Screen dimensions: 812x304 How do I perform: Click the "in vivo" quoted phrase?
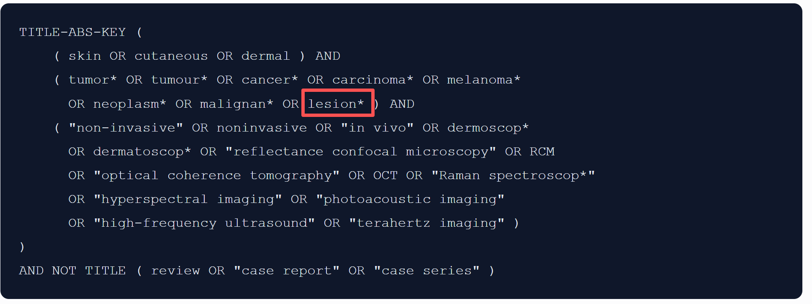coord(377,128)
